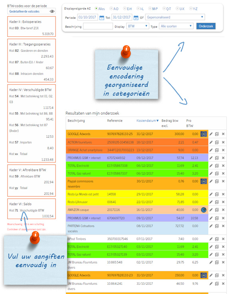The height and width of the screenshot is (294, 230).
Task: Select the Alles display order radio
Action: point(96,8)
